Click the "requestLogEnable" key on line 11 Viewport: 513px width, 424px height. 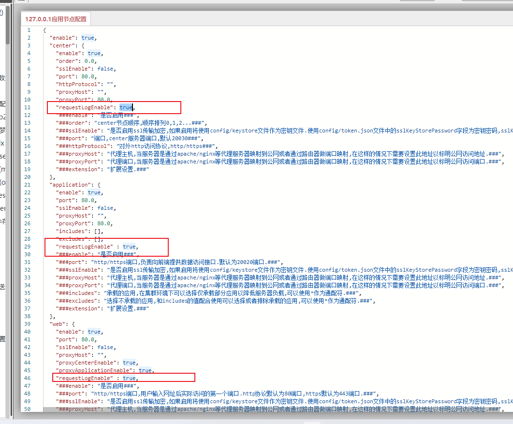(x=85, y=107)
